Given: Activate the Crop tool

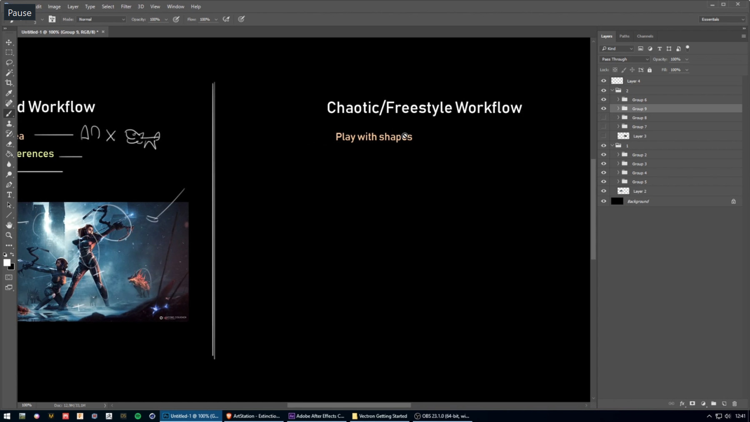Looking at the screenshot, I should pos(9,82).
